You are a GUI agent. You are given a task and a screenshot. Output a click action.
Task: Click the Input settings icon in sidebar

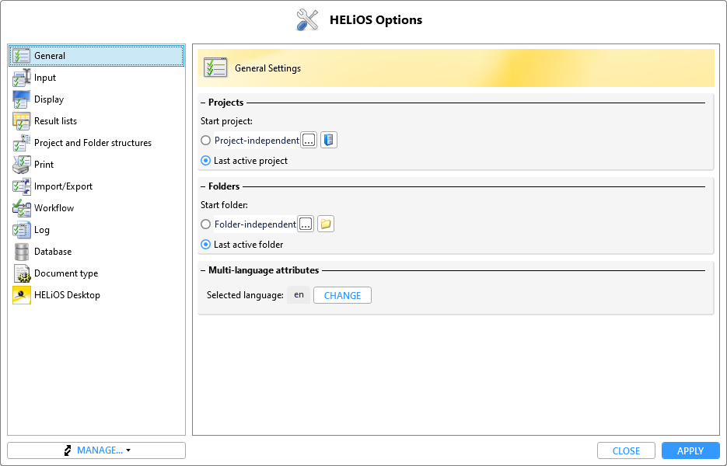tap(21, 78)
